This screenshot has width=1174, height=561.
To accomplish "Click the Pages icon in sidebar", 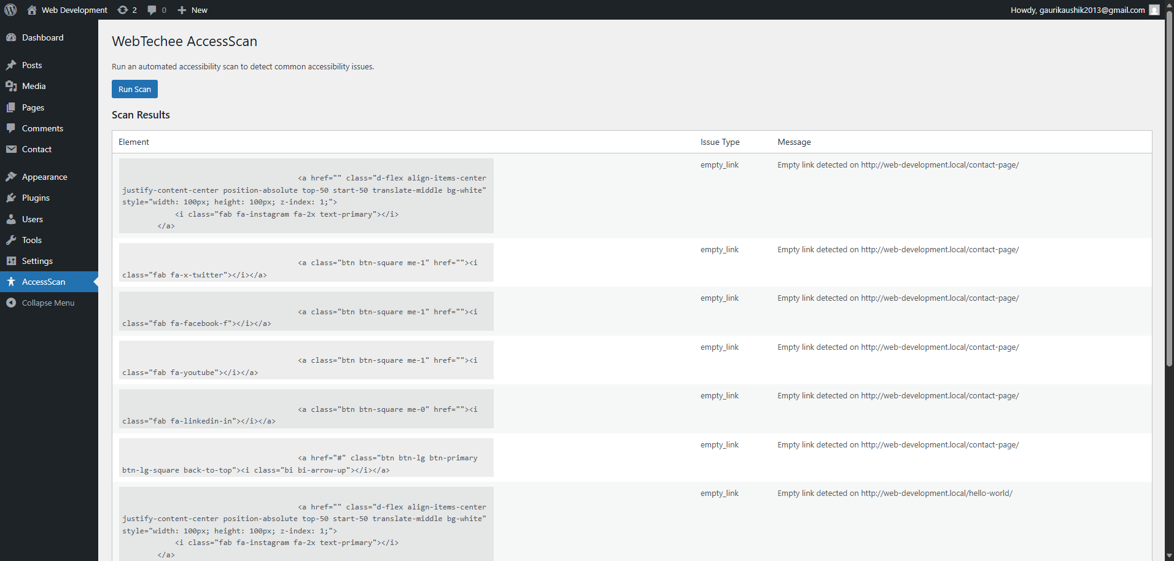I will 11,107.
